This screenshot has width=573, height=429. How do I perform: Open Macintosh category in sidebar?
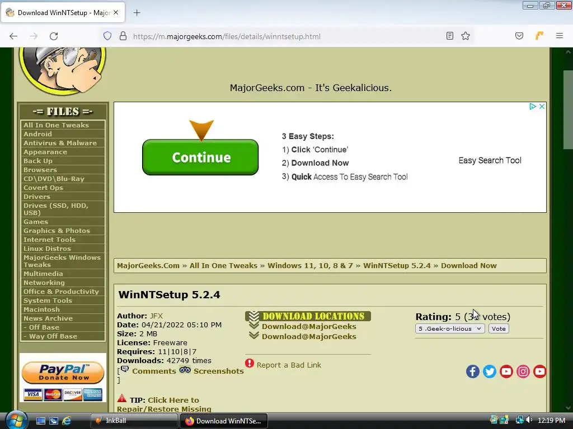tap(41, 309)
